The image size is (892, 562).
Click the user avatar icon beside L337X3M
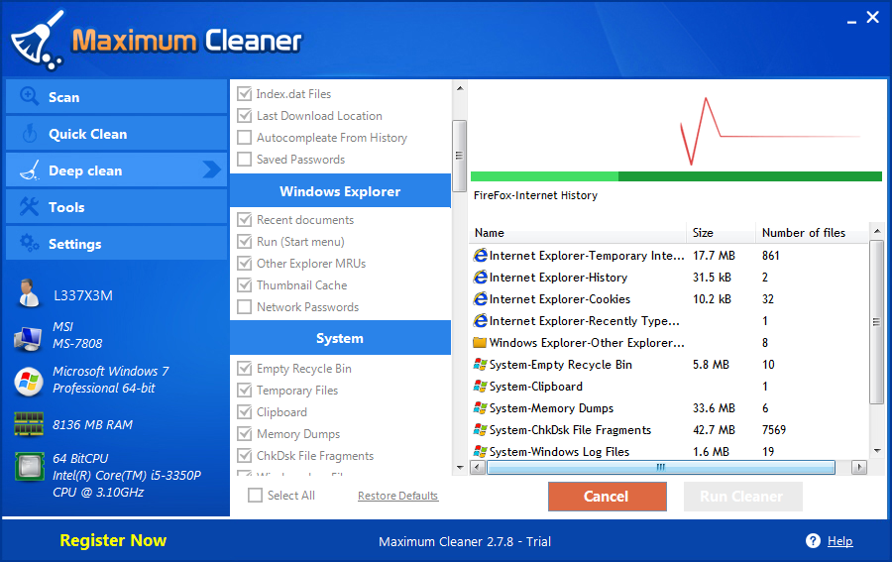pyautogui.click(x=29, y=293)
